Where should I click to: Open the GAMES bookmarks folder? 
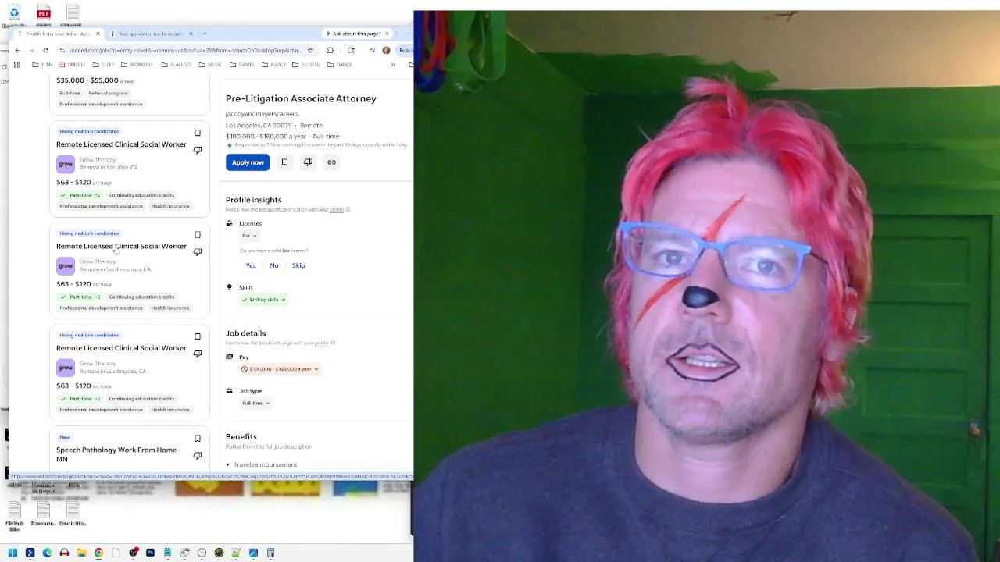click(x=242, y=65)
